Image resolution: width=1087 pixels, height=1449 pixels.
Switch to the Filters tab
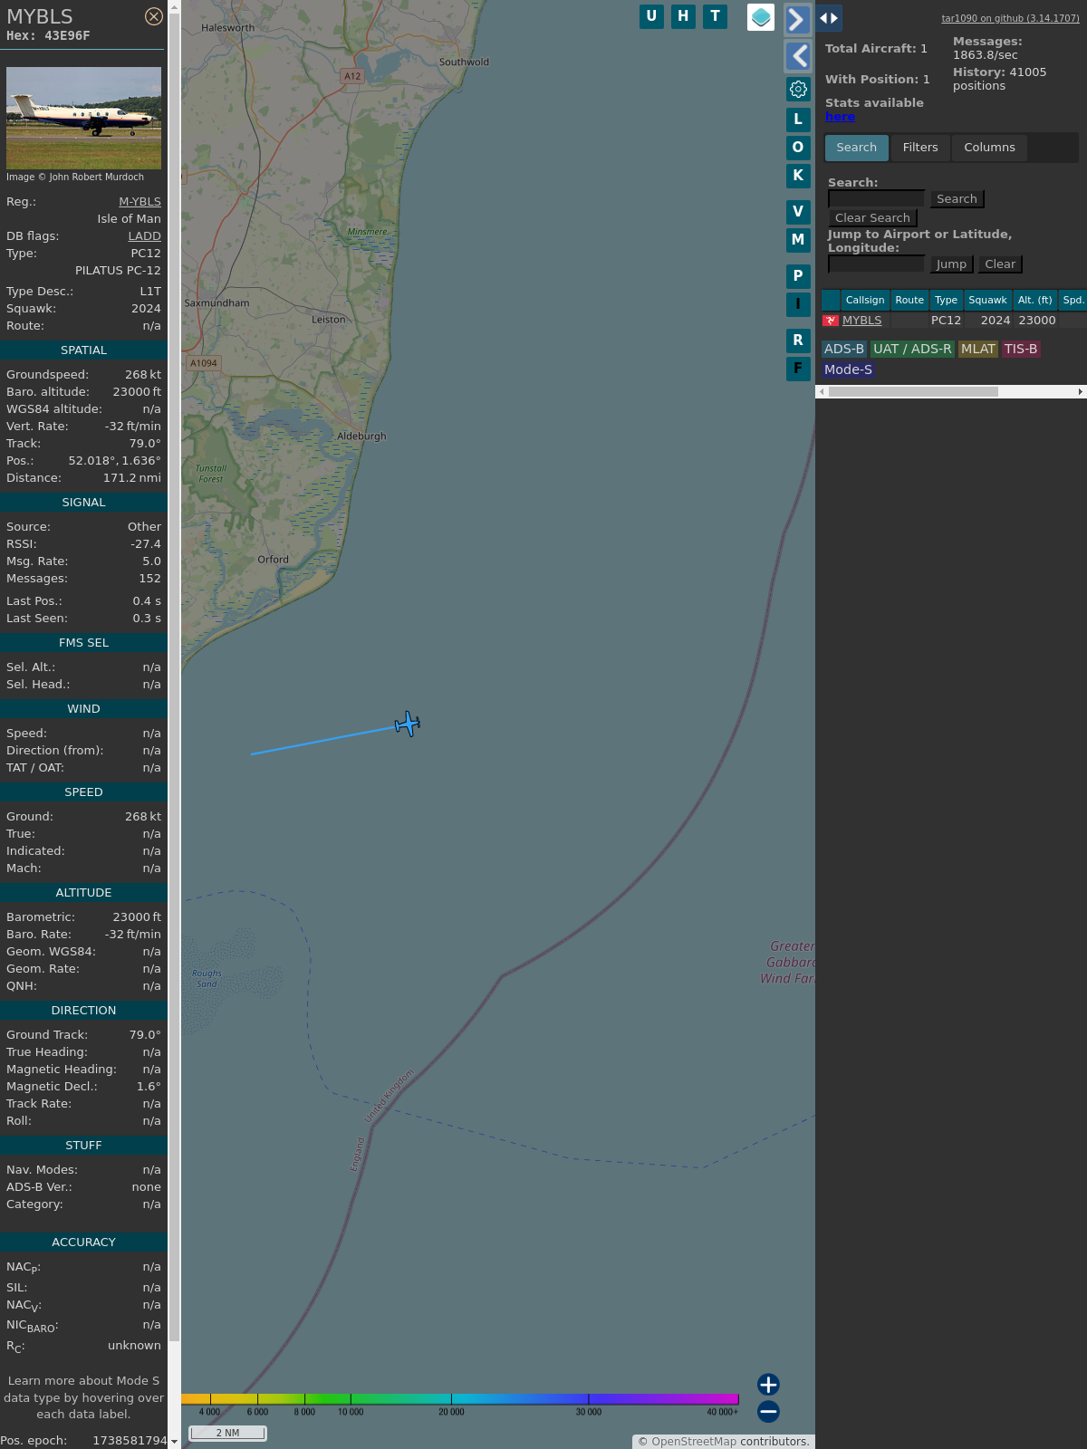click(x=920, y=148)
